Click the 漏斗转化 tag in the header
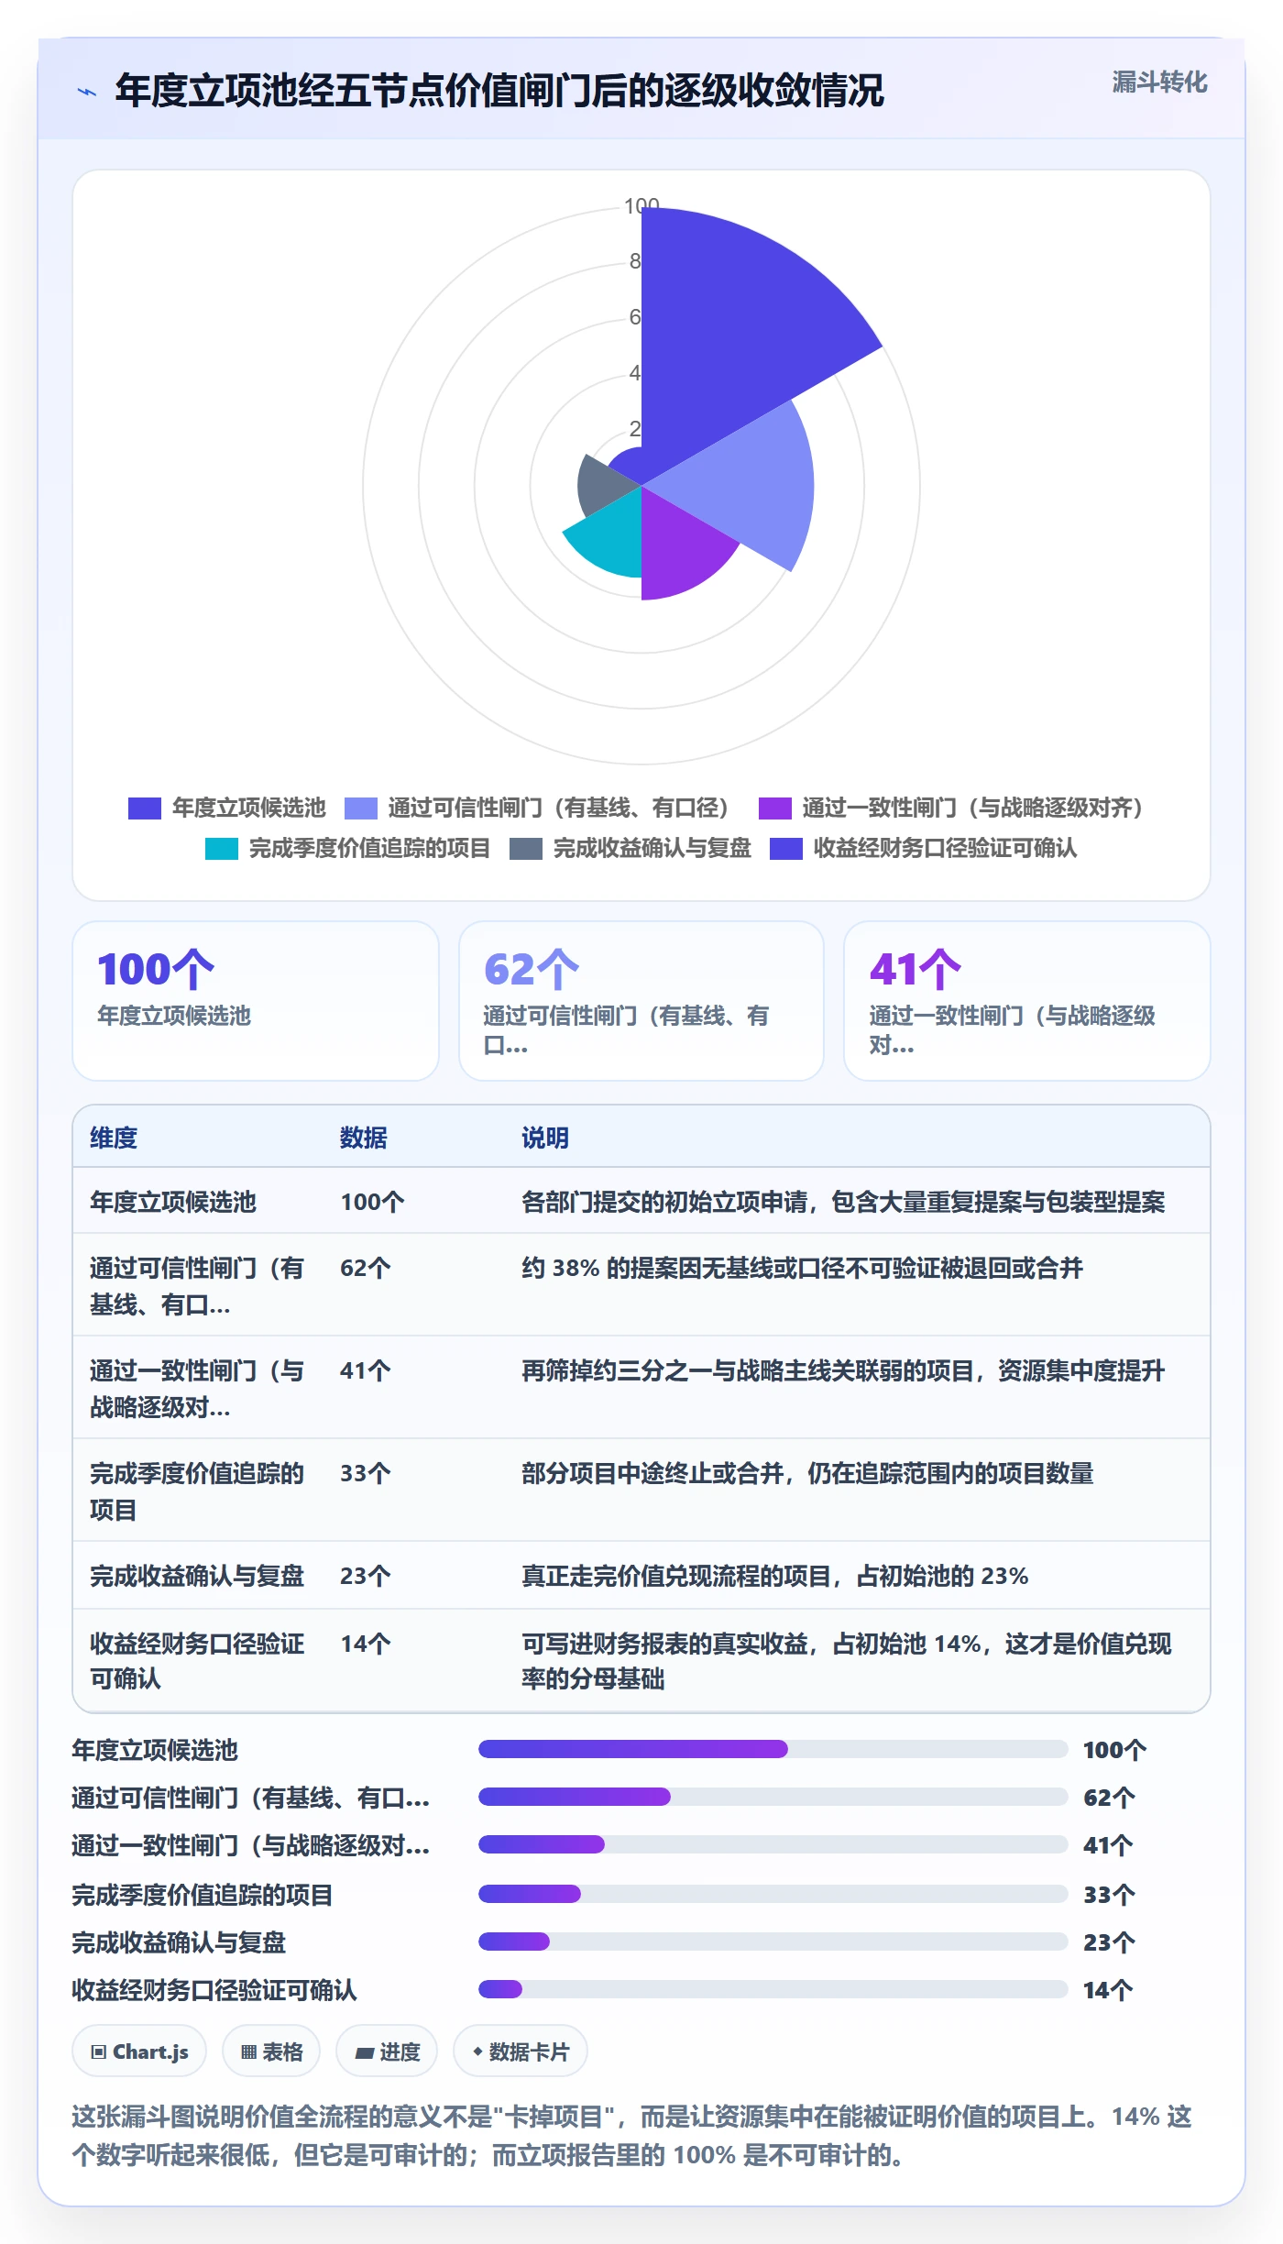The image size is (1283, 2244). [1159, 82]
